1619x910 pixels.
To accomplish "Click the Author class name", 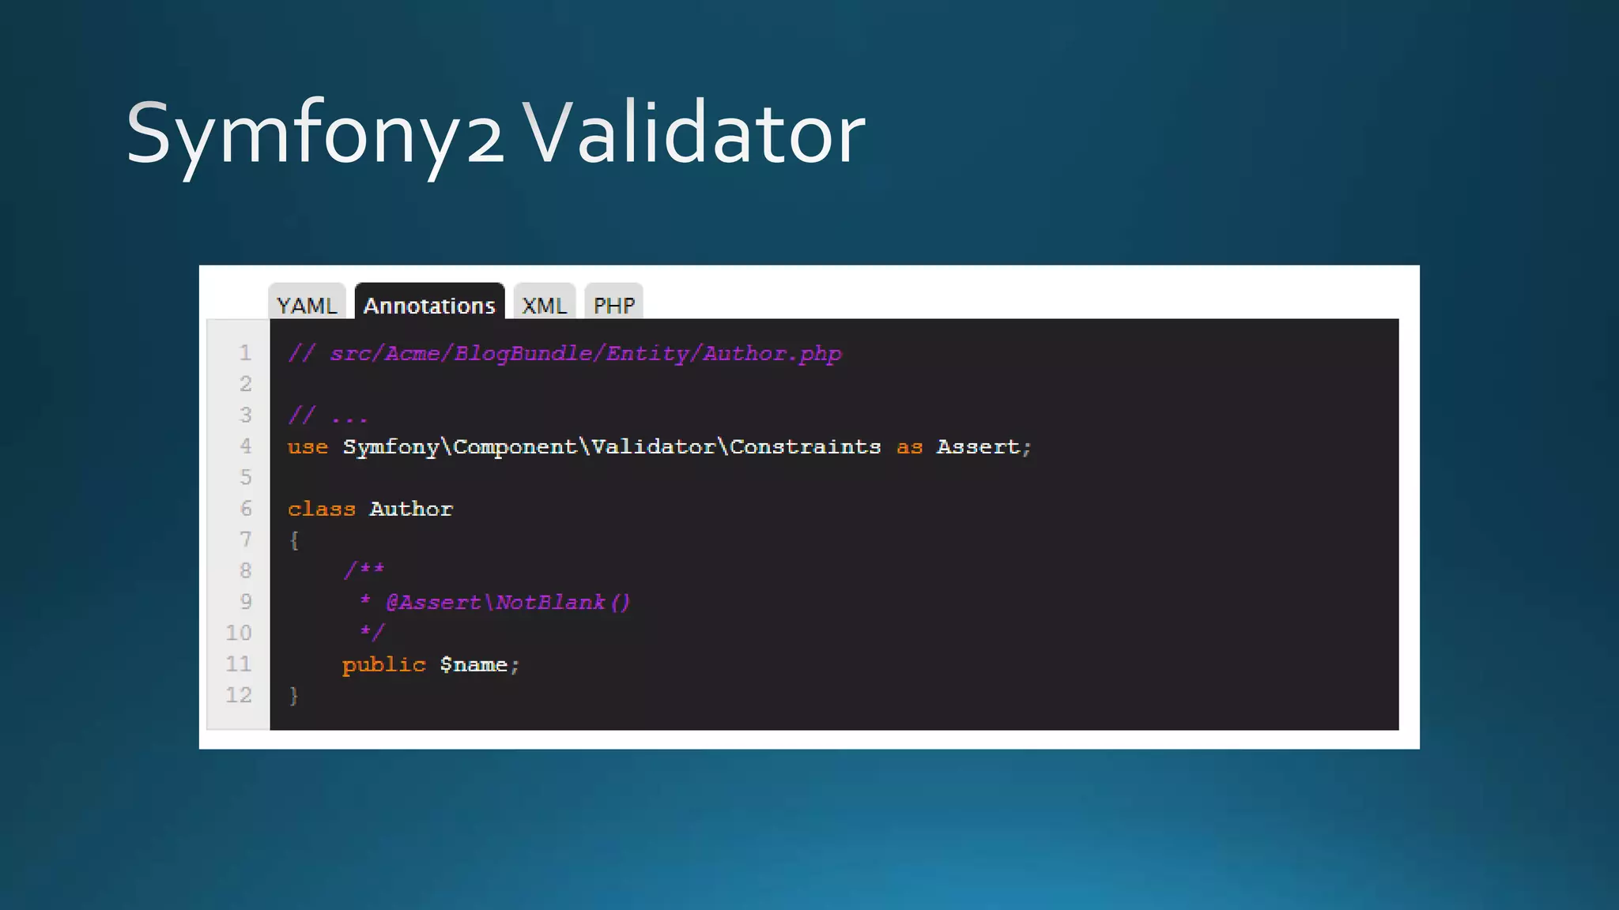I will [411, 510].
